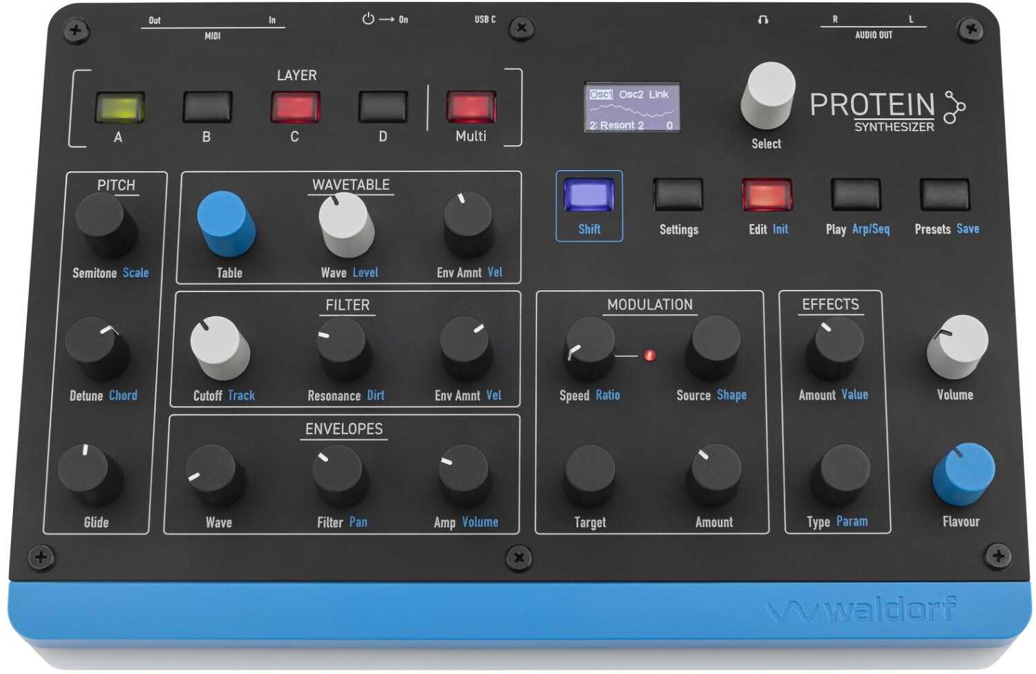Toggle the red Layer C button

point(295,107)
